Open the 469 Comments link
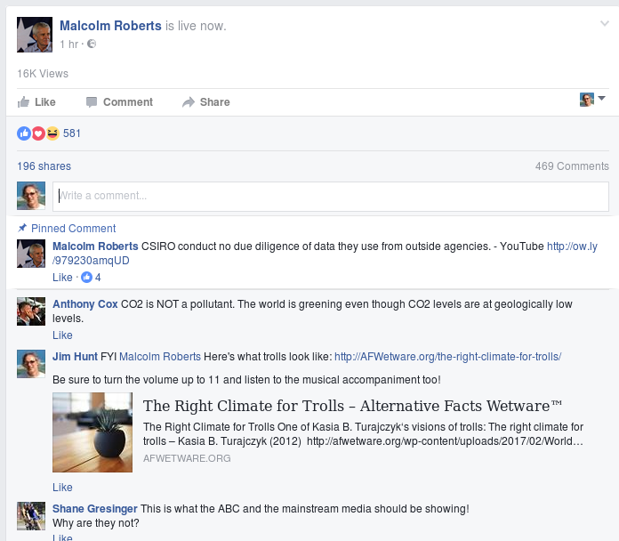This screenshot has height=541, width=619. click(x=572, y=166)
